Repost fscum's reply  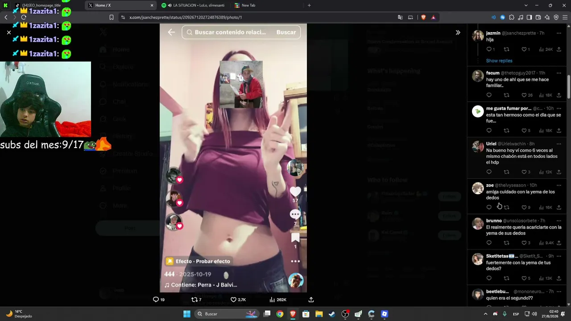point(506,95)
